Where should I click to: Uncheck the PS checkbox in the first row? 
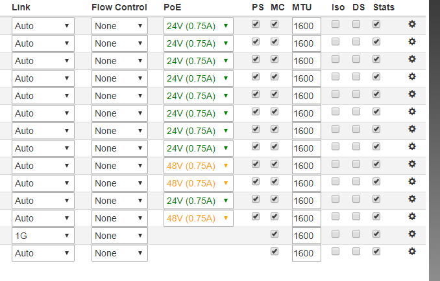pos(256,24)
